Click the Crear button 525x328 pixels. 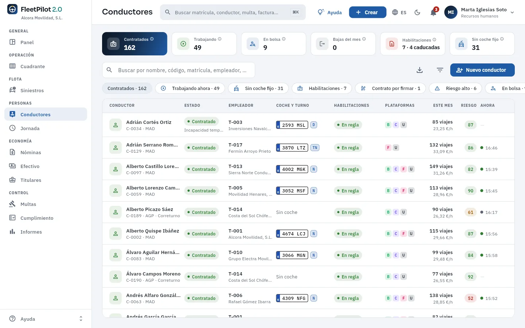367,12
